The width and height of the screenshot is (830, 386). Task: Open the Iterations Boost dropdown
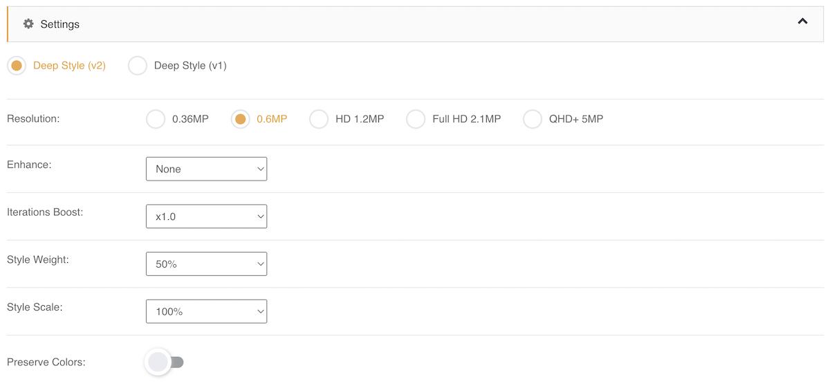coord(206,217)
